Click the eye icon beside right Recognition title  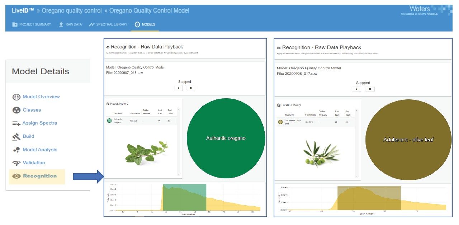279,48
